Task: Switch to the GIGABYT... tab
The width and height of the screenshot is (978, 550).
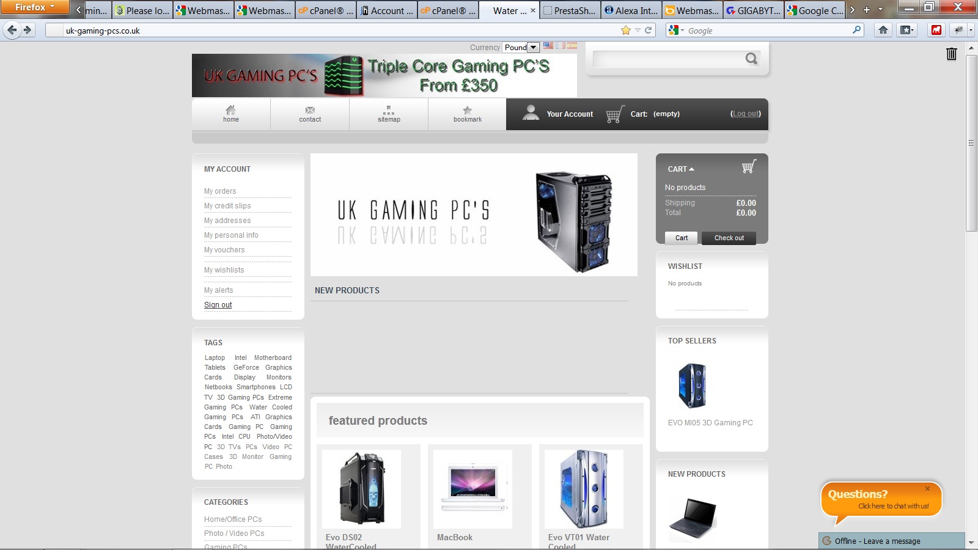Action: (754, 10)
